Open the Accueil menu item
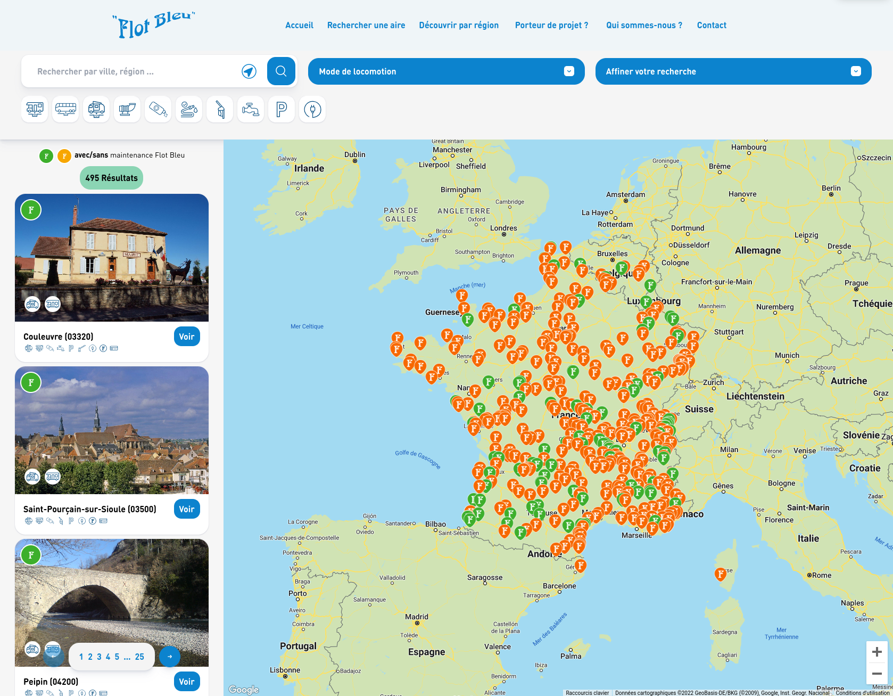Image resolution: width=893 pixels, height=696 pixels. (299, 25)
